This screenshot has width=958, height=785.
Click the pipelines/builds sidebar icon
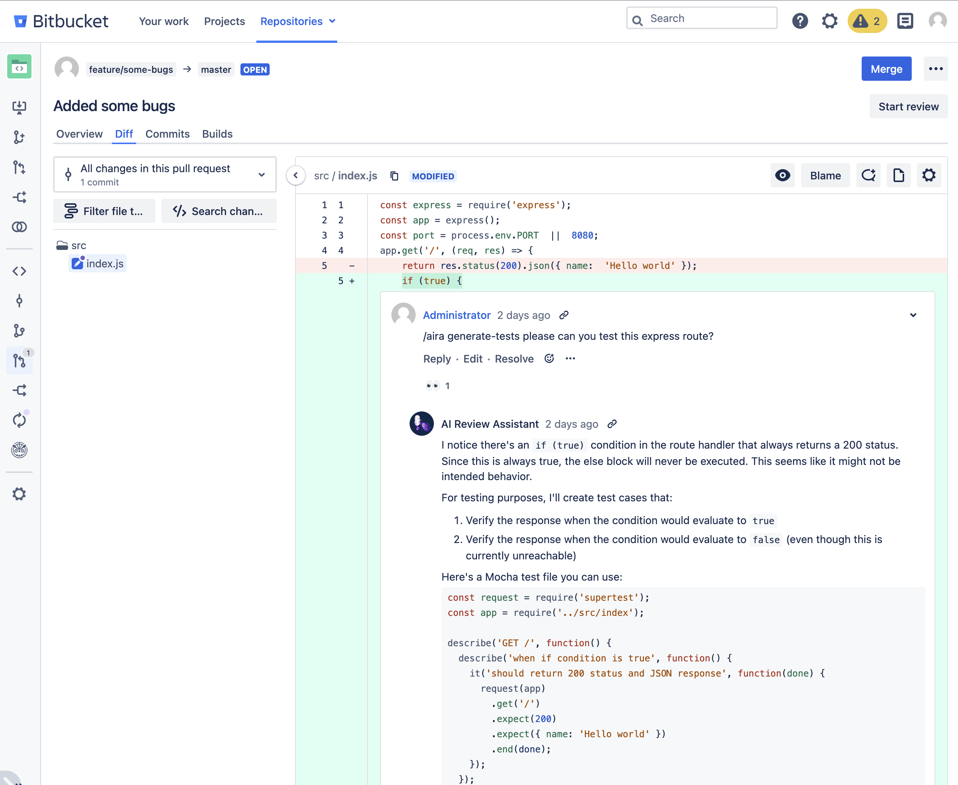click(20, 420)
